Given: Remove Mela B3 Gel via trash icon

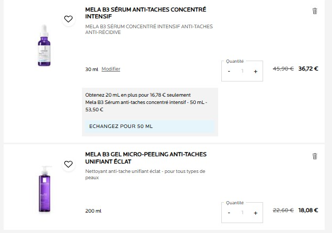Looking at the screenshot, I should [315, 156].
